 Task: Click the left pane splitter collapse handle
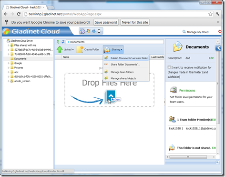(54, 105)
